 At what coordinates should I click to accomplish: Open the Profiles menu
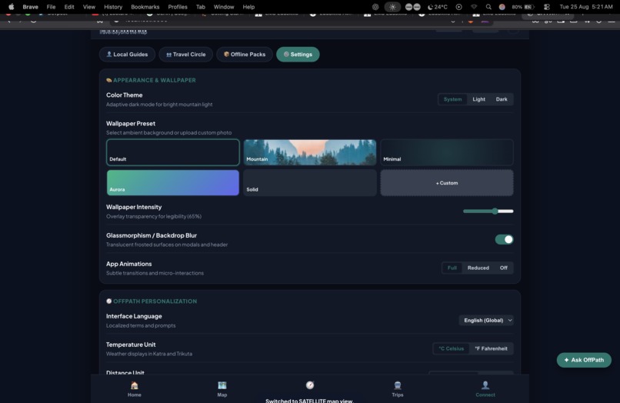(178, 7)
